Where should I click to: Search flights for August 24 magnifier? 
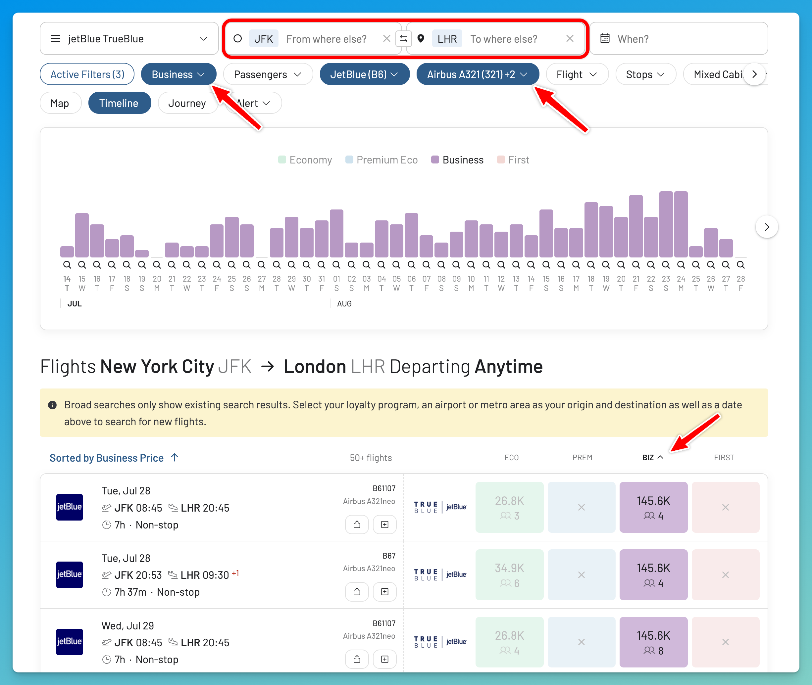click(x=681, y=265)
